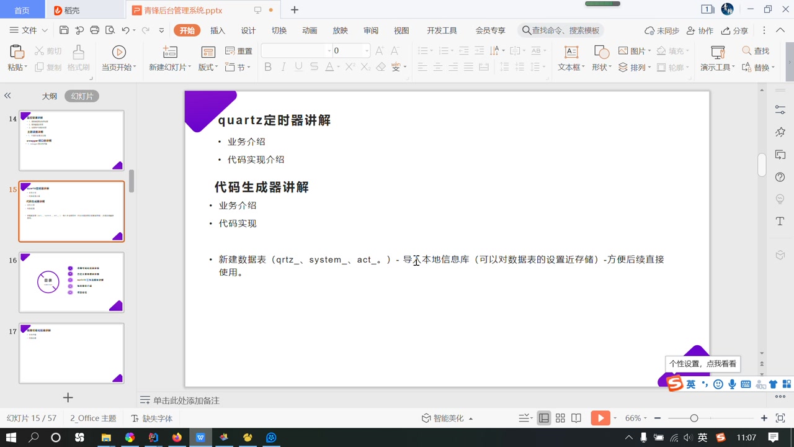794x447 pixels.
Task: Toggle Bold formatting
Action: (268, 67)
